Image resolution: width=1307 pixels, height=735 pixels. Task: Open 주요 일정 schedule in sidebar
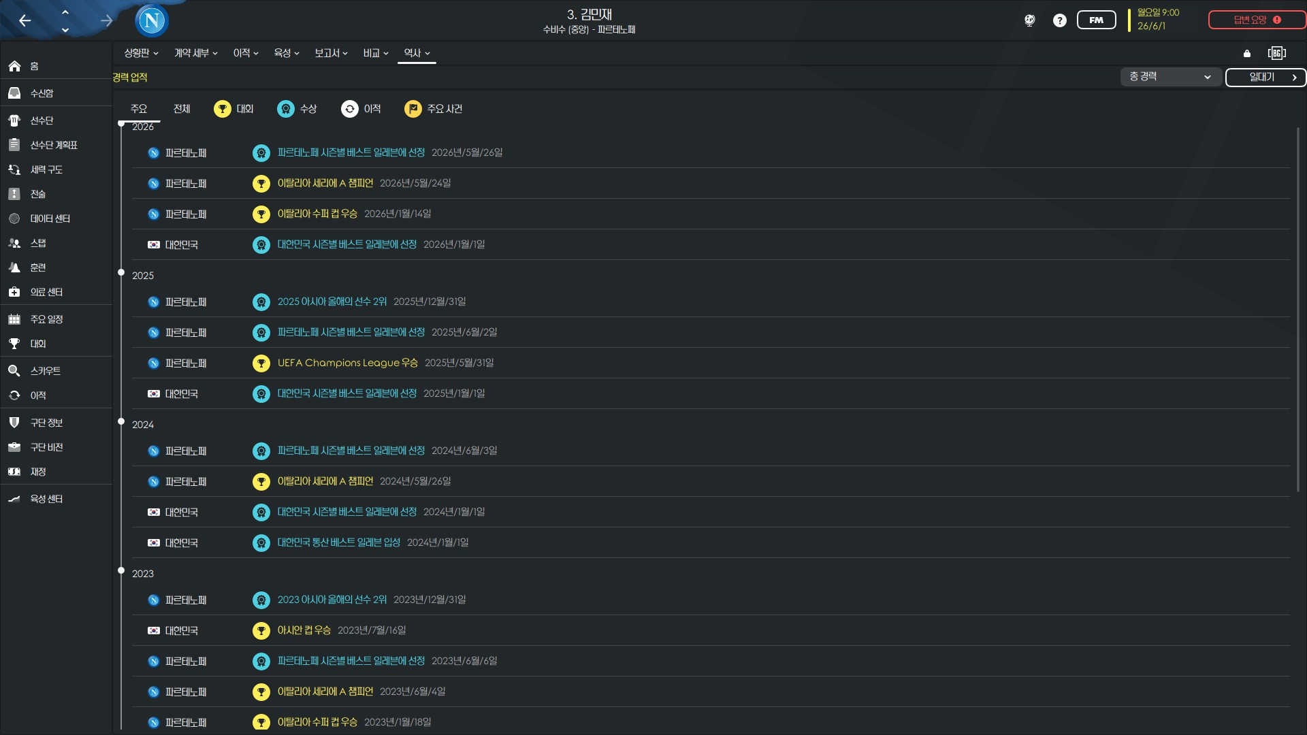[x=56, y=319]
